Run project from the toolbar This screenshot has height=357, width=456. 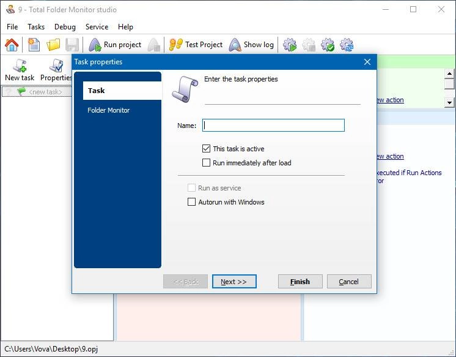[115, 45]
